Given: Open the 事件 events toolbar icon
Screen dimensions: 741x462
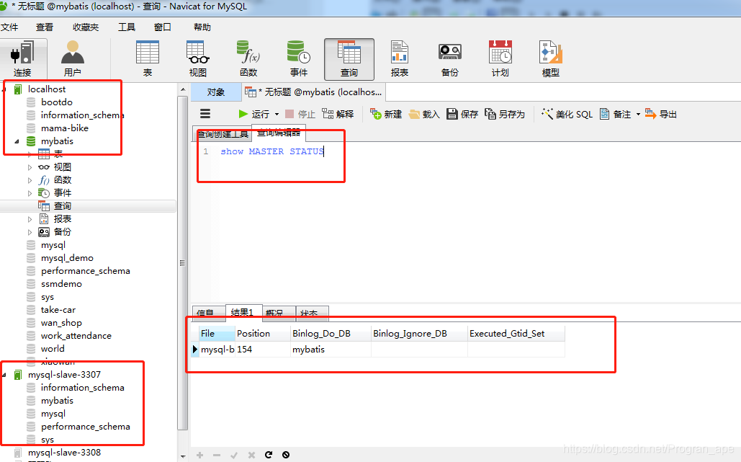Looking at the screenshot, I should pos(299,59).
